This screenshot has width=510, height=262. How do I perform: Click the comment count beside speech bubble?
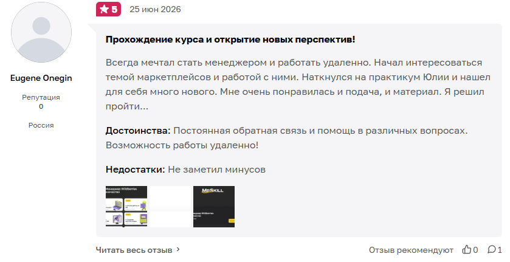(500, 250)
